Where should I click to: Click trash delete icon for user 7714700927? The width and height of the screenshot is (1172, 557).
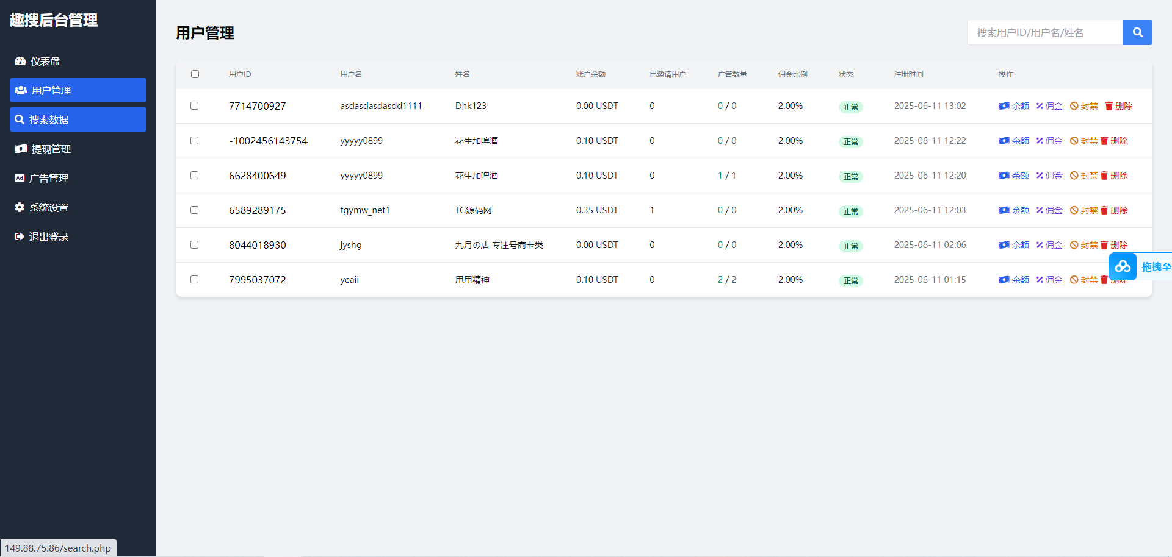pos(1109,106)
